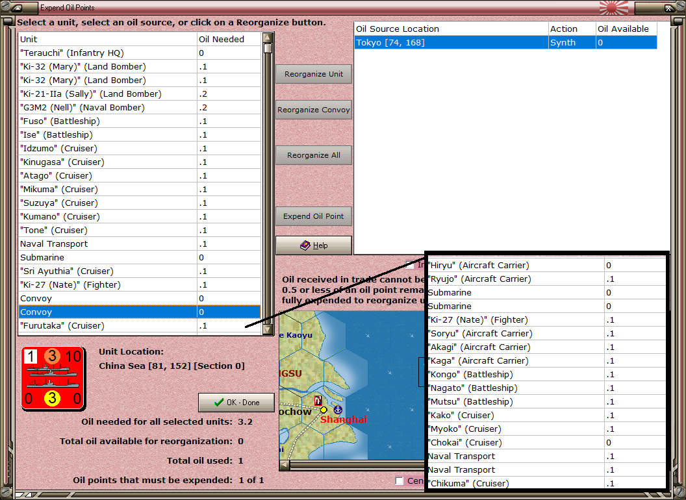Select the "Fuso" (Battleship) unit row
This screenshot has width=686, height=500.
[140, 121]
